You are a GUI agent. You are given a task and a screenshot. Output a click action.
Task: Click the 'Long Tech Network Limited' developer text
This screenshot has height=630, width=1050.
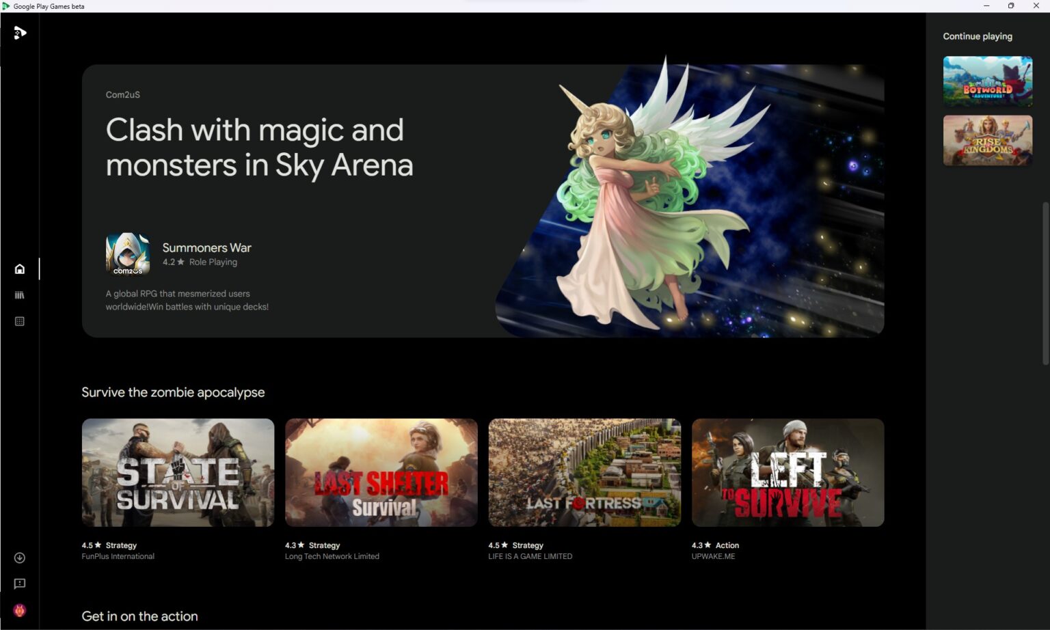coord(332,556)
